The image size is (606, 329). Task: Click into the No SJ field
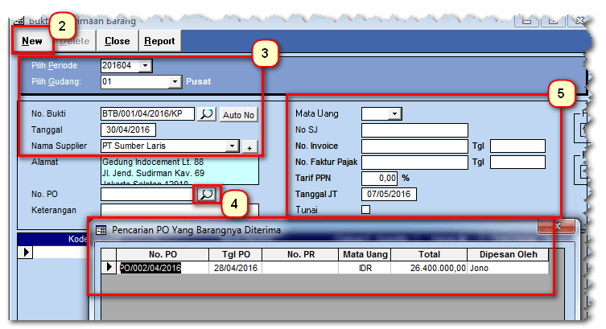[x=414, y=130]
